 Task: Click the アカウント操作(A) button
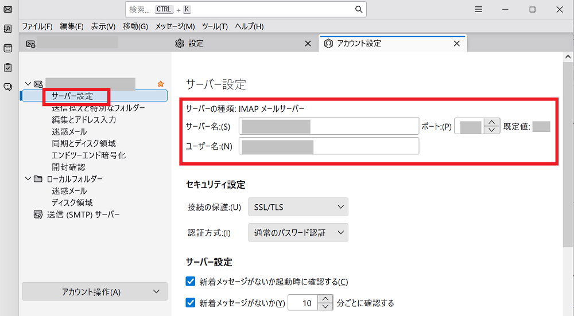(x=95, y=292)
